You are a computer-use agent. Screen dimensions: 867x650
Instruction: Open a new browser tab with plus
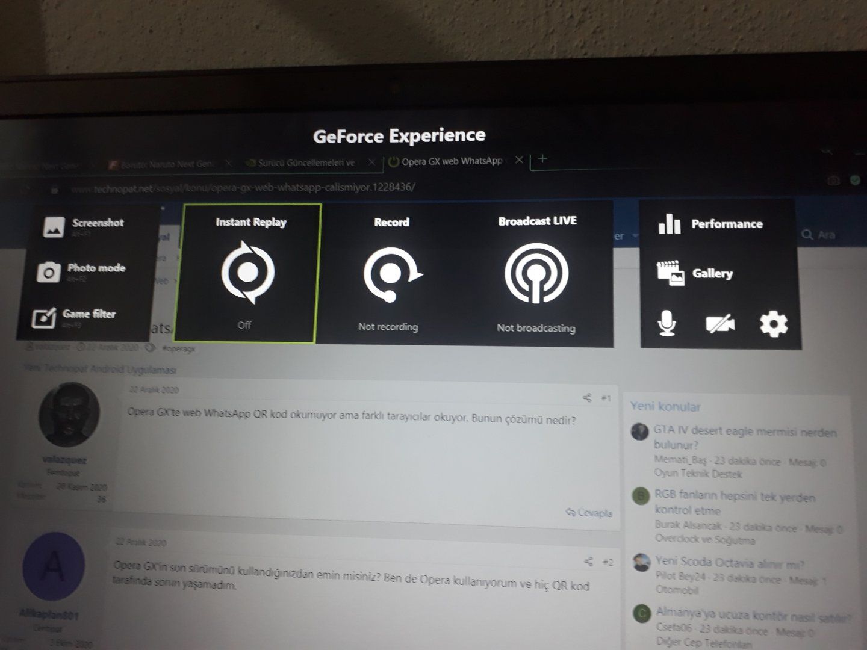[542, 159]
